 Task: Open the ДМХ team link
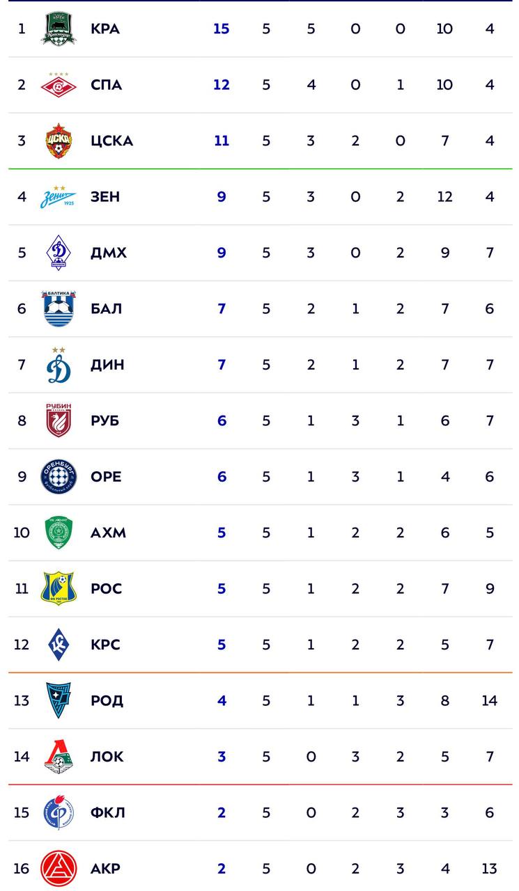coord(109,253)
